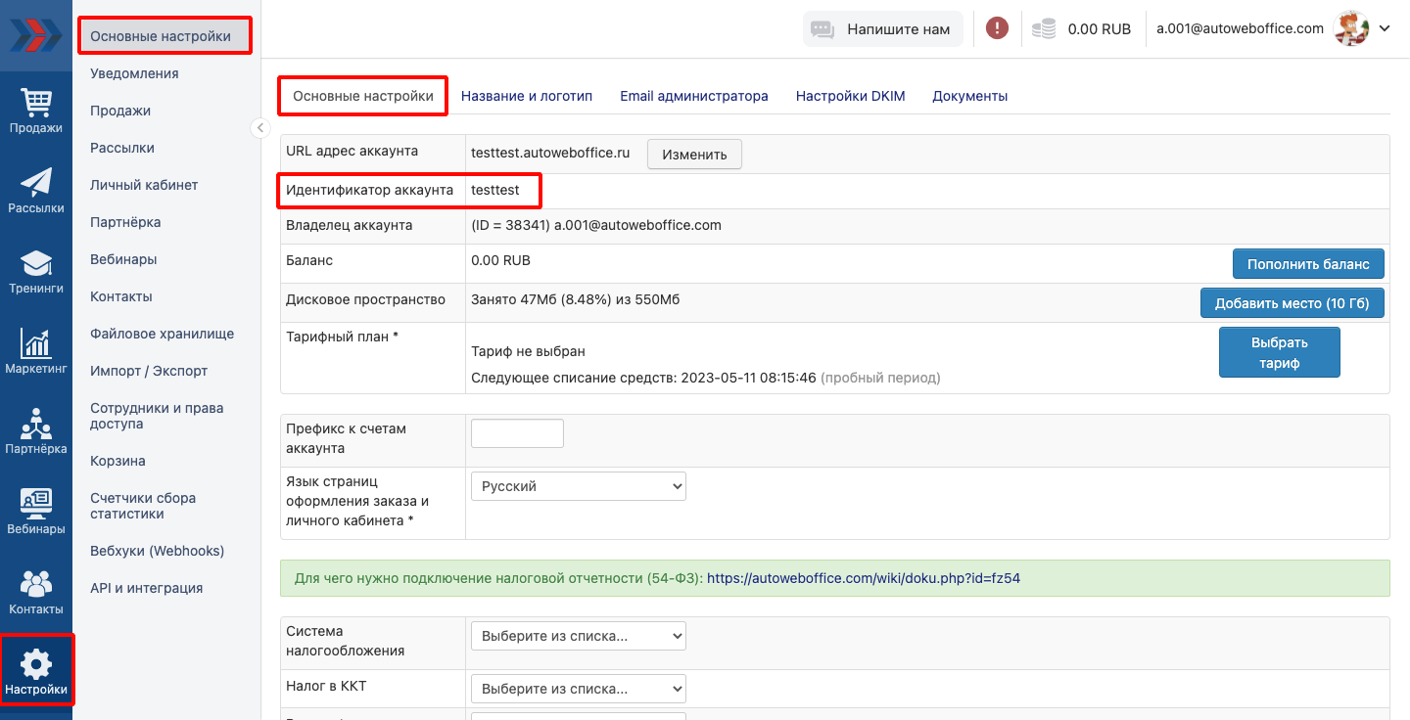
Task: Switch to Настройки DKIM tab
Action: (850, 96)
